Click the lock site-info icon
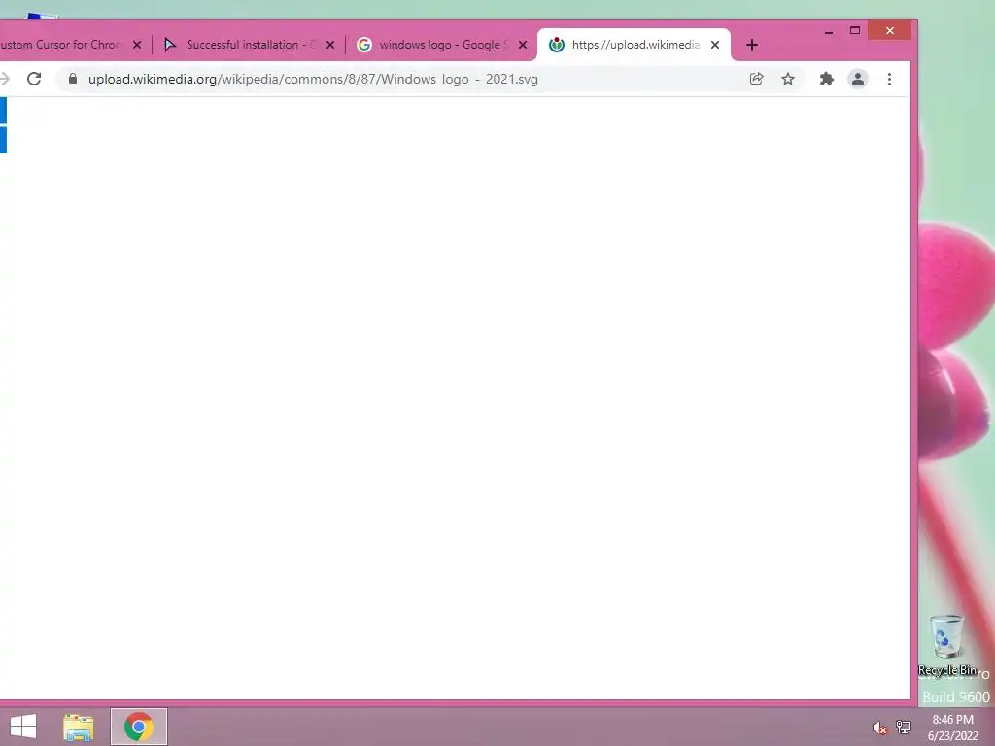 pos(72,79)
